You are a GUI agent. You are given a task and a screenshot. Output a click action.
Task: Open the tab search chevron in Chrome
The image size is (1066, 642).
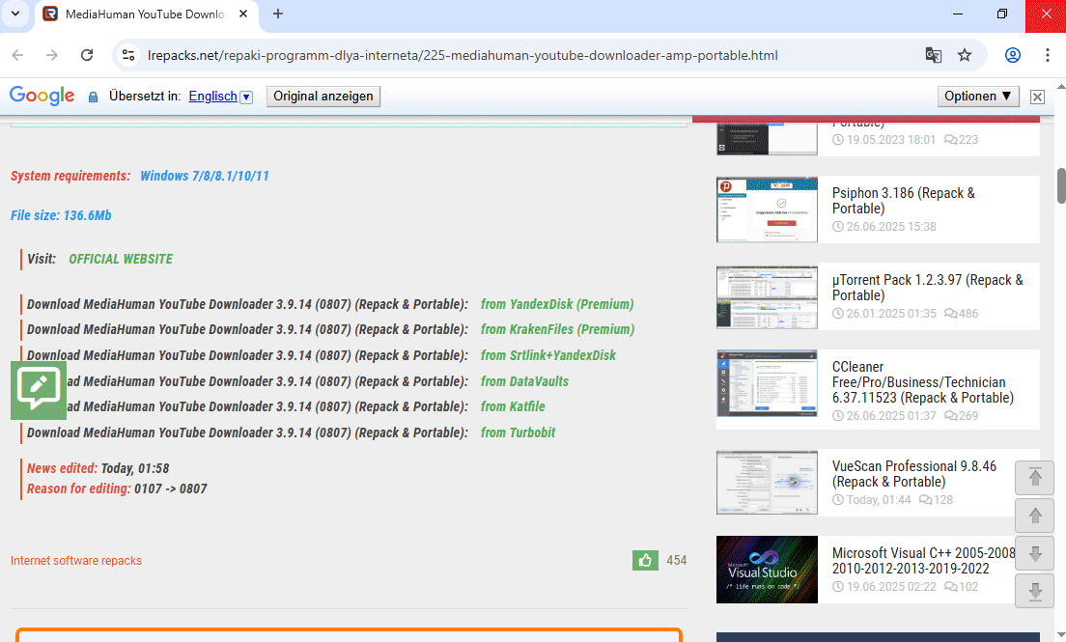click(x=14, y=14)
